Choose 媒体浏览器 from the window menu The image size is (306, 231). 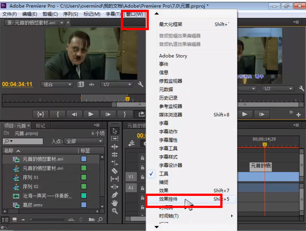(x=191, y=115)
